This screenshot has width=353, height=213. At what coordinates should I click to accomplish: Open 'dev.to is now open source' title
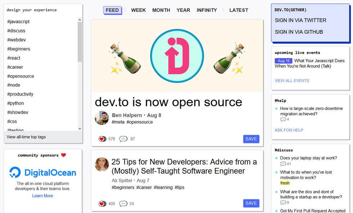[169, 102]
